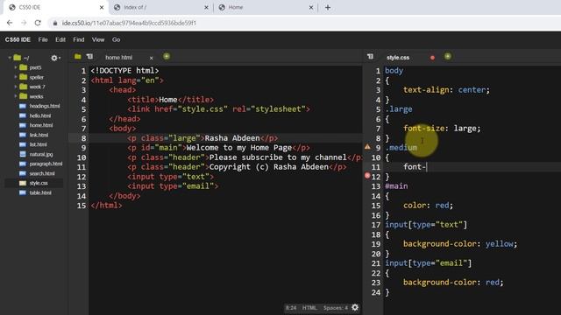Open a new browser tab

328,7
